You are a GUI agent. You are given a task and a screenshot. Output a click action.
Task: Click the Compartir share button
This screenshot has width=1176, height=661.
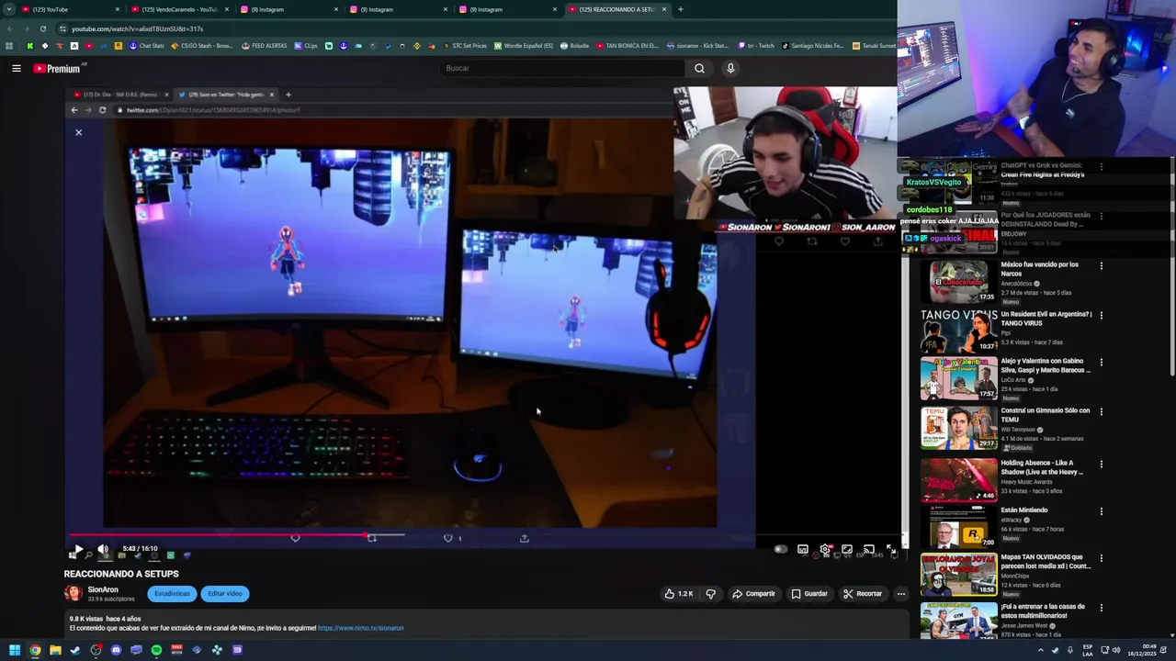tap(753, 594)
